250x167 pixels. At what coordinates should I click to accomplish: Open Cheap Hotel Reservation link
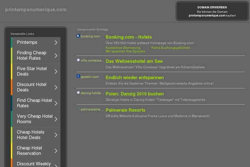click(35, 151)
